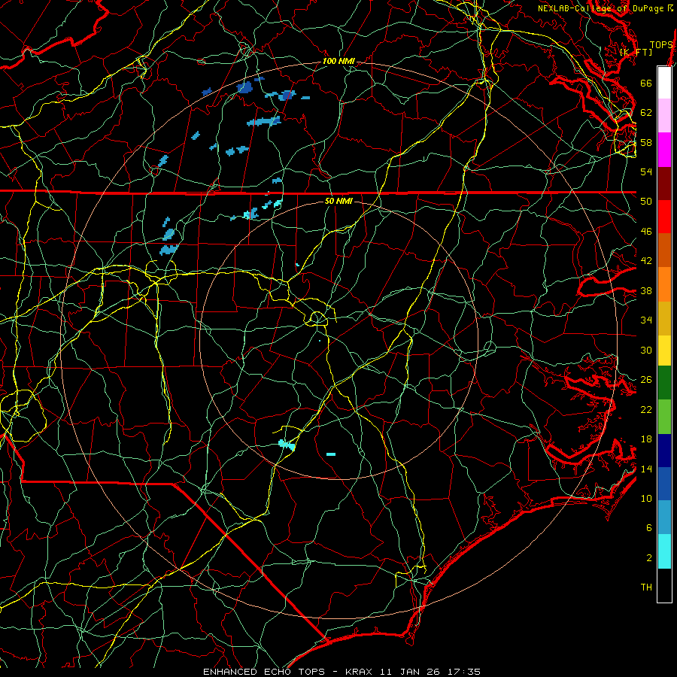Click the 50 value on the height scale
677x677 pixels.
(646, 202)
